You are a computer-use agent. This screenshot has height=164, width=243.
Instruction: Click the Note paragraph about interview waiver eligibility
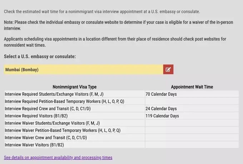pos(118,25)
